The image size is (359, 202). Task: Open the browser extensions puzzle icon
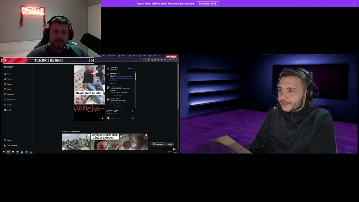click(165, 59)
